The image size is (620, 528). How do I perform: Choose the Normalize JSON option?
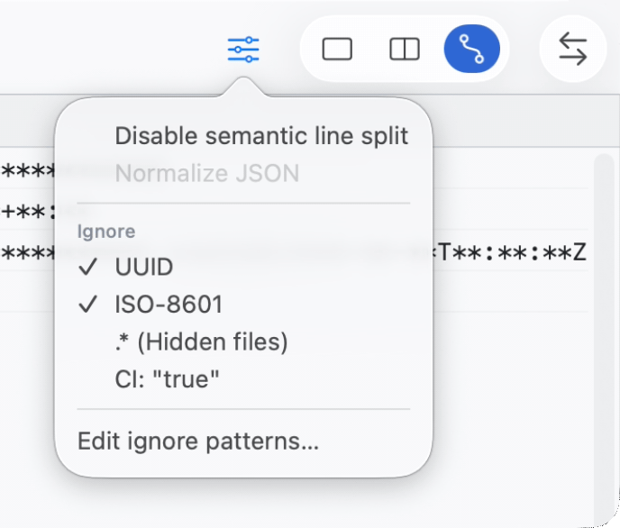[207, 173]
